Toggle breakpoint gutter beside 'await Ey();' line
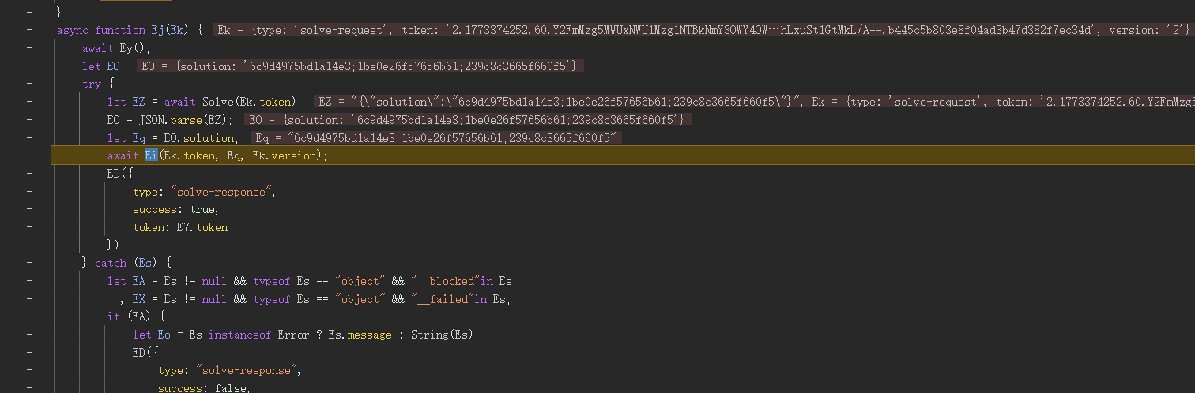1195x393 pixels. [x=29, y=48]
